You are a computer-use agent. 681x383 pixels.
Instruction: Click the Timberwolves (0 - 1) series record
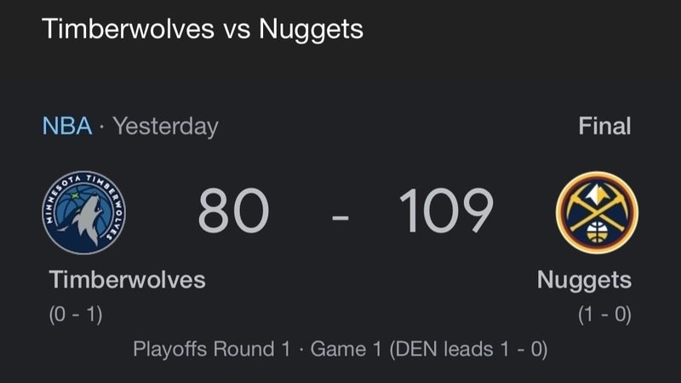76,314
